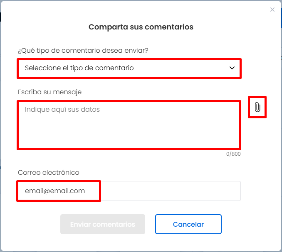This screenshot has height=252, width=282.
Task: Click the 'Enviar comentarios' button
Action: pyautogui.click(x=103, y=224)
